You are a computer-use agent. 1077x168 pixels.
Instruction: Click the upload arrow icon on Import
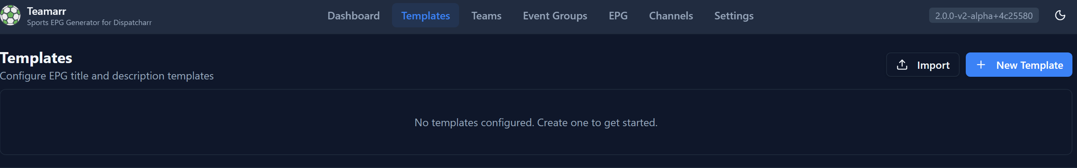point(902,65)
